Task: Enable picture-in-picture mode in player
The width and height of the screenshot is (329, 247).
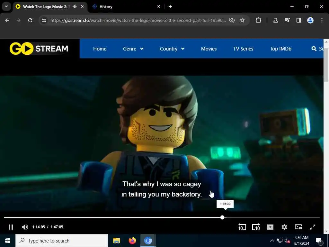Action: [298, 227]
